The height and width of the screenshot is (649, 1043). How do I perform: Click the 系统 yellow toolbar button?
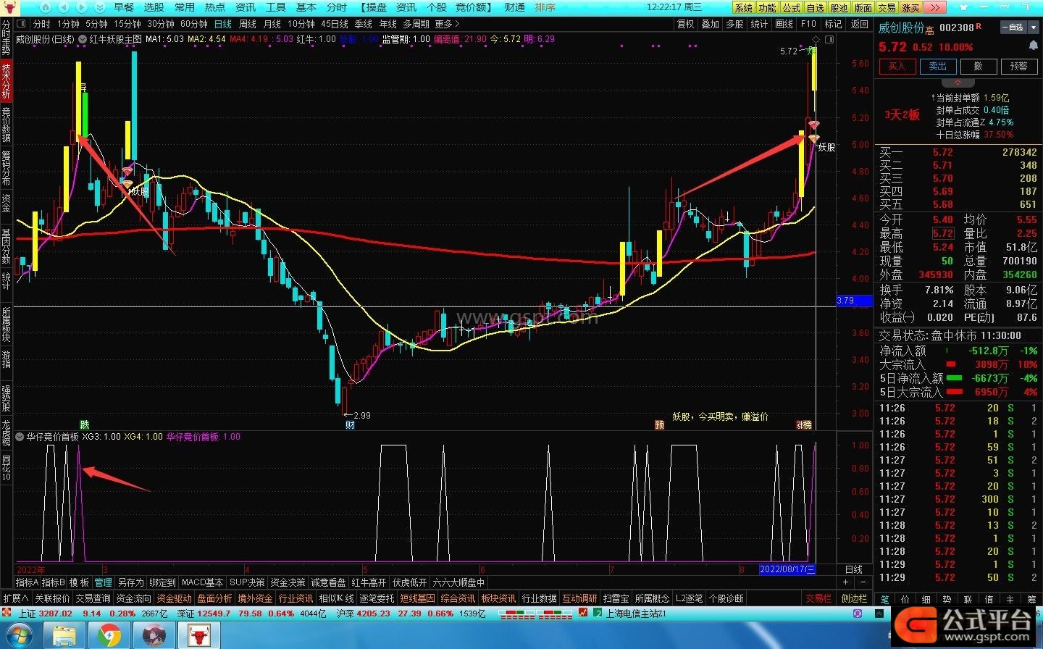744,7
